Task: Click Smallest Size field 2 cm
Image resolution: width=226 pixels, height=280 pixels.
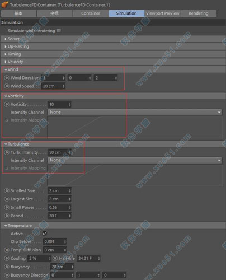Action: 59,190
